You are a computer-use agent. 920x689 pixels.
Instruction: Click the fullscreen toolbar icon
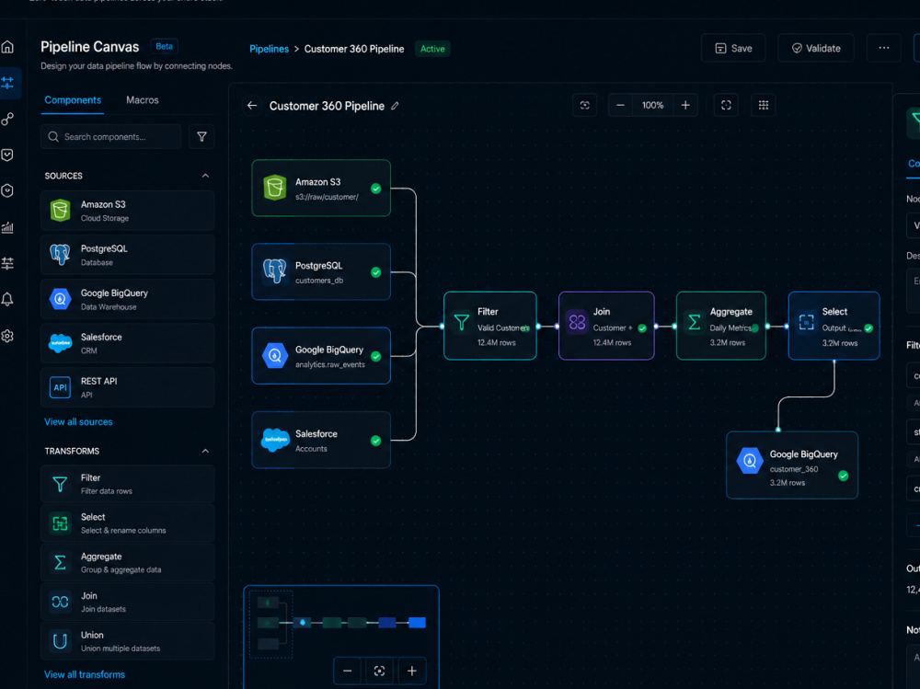click(726, 105)
